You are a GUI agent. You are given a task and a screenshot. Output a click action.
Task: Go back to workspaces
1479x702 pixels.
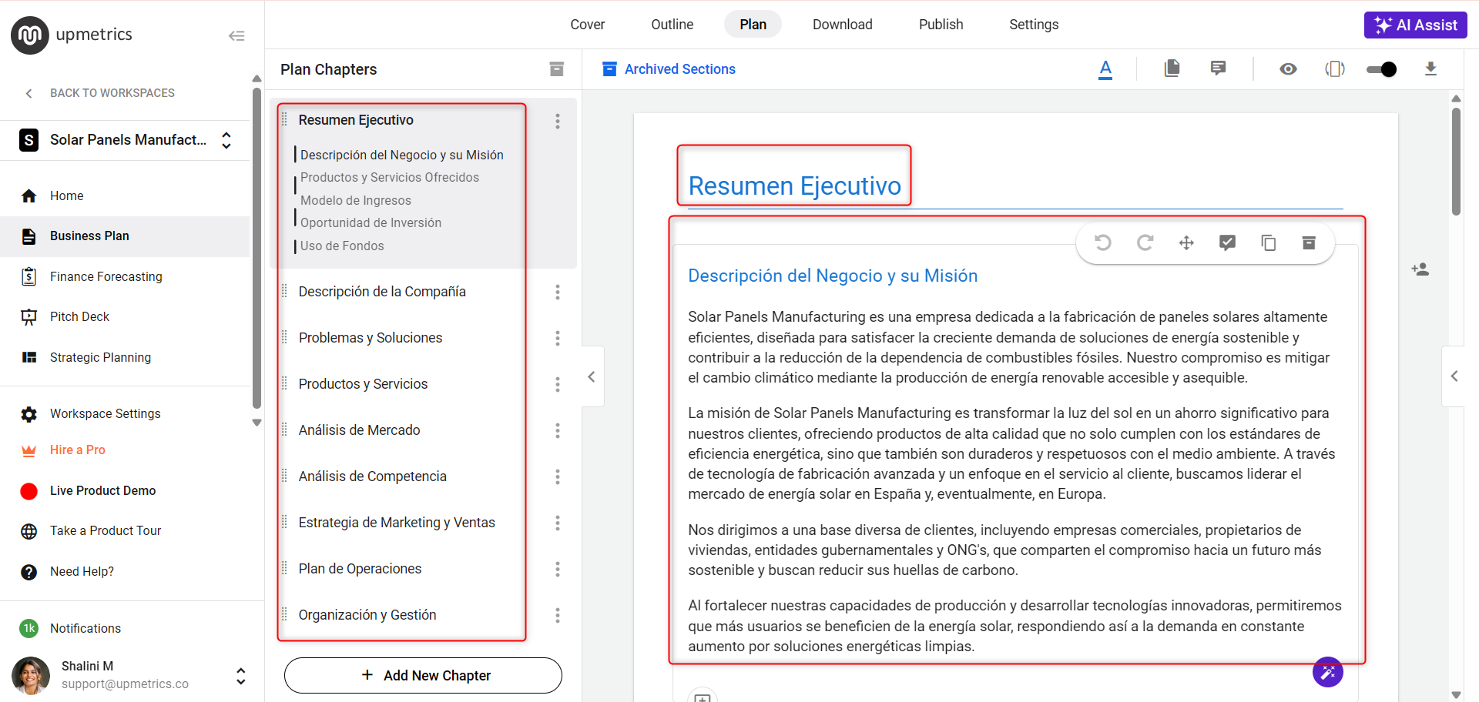pyautogui.click(x=100, y=93)
